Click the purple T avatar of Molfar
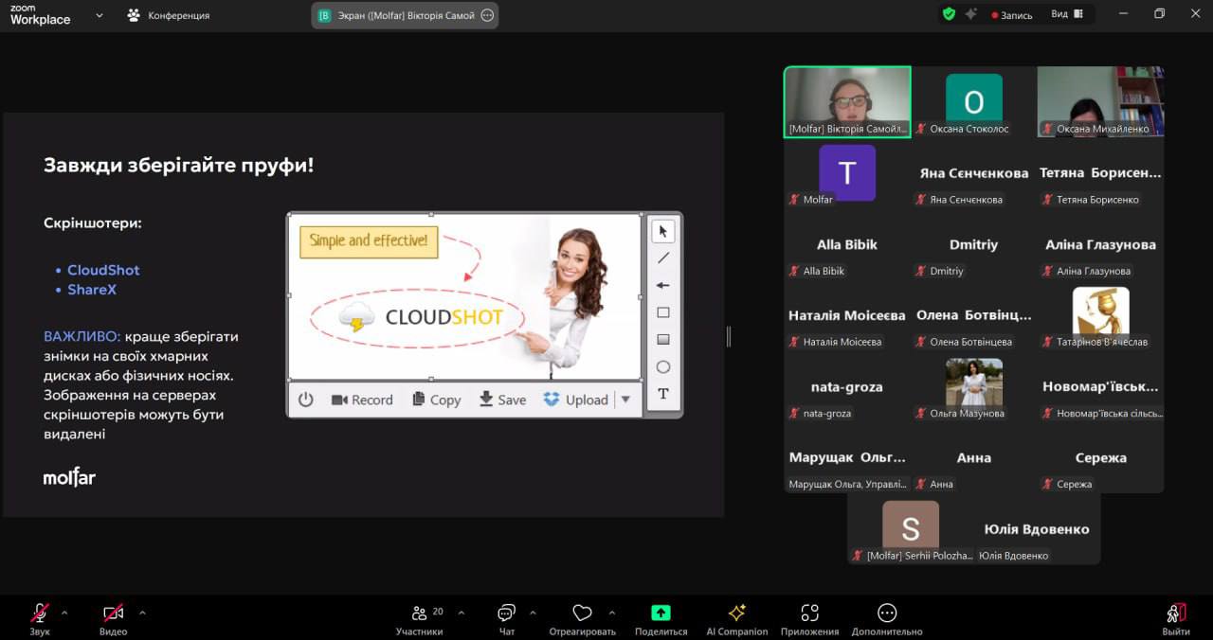 click(847, 172)
